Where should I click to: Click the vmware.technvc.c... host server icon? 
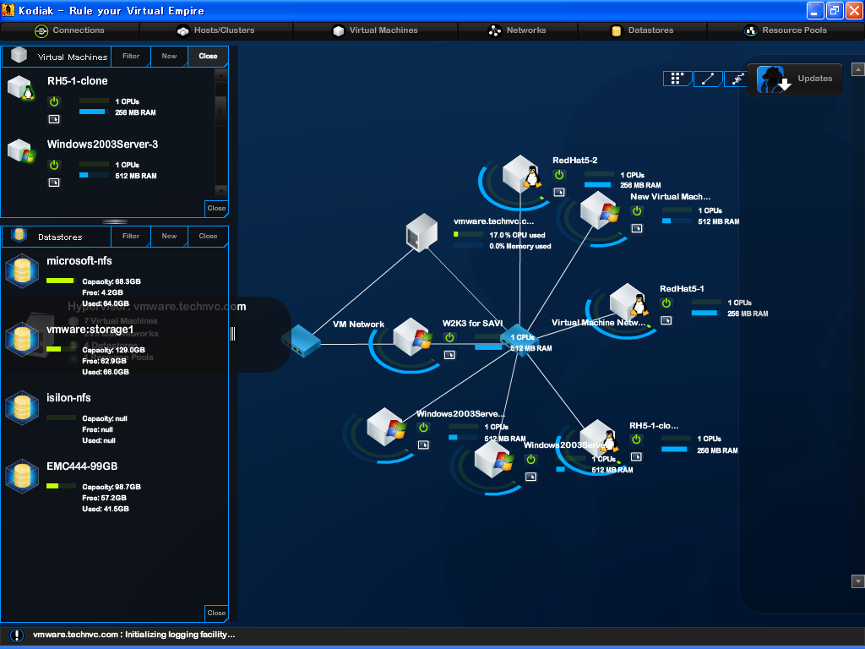(422, 232)
